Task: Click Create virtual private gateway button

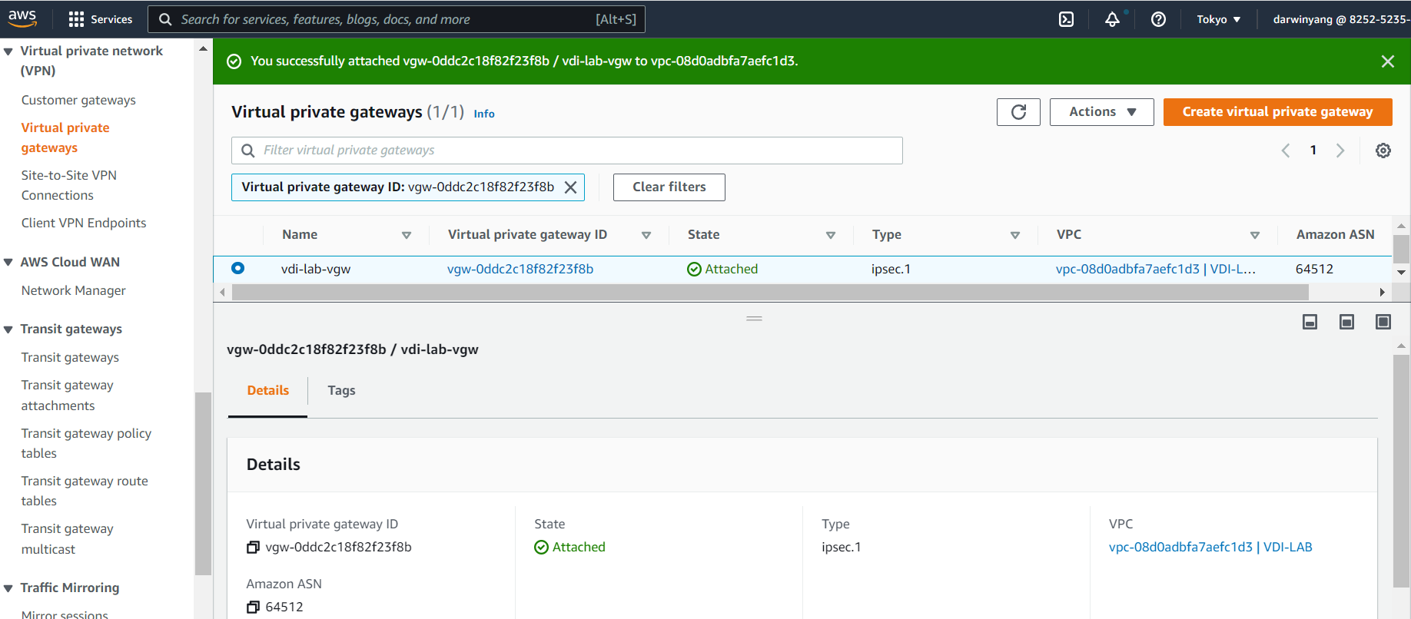Action: pos(1277,112)
